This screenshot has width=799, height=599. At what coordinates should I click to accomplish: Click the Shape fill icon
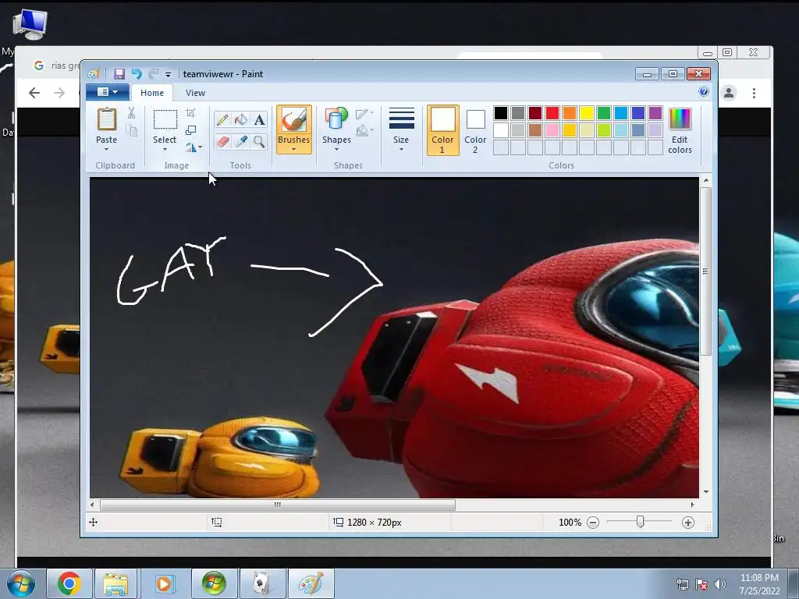coord(364,131)
